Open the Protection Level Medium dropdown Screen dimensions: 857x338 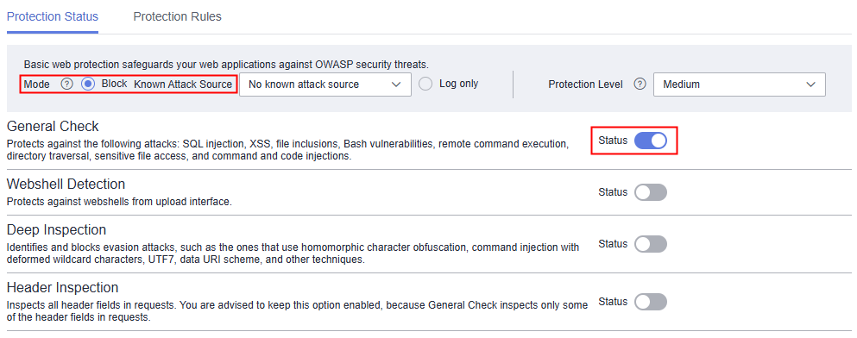pyautogui.click(x=740, y=84)
